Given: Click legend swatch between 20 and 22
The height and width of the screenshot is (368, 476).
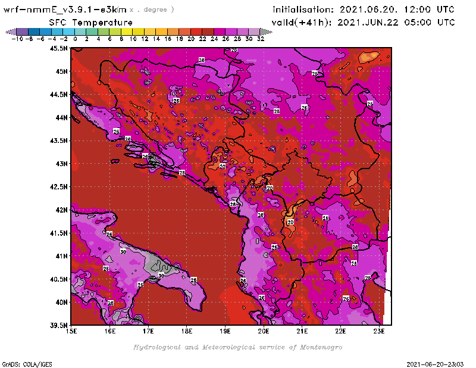Looking at the screenshot, I should pyautogui.click(x=196, y=32).
